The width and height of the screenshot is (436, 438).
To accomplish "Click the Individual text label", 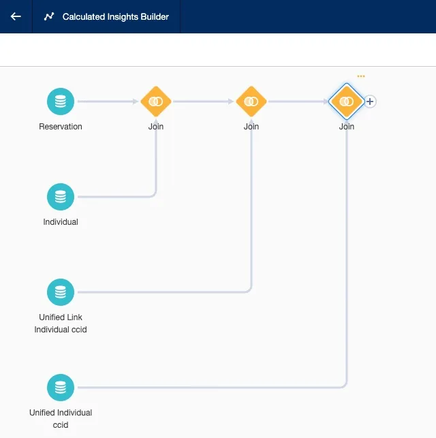I will click(61, 222).
